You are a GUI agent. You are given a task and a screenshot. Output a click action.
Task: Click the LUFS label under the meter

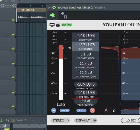pos(61,104)
